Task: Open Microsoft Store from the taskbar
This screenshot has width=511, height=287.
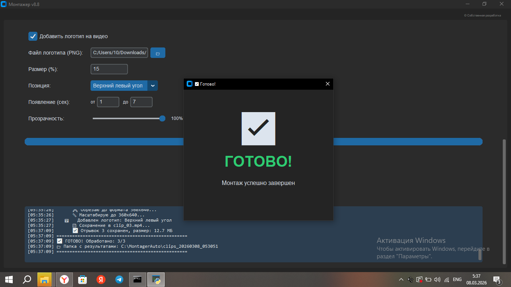Action: pyautogui.click(x=82, y=280)
